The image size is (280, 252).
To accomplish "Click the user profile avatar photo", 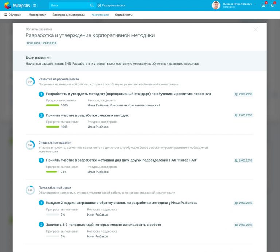I will click(x=216, y=5).
